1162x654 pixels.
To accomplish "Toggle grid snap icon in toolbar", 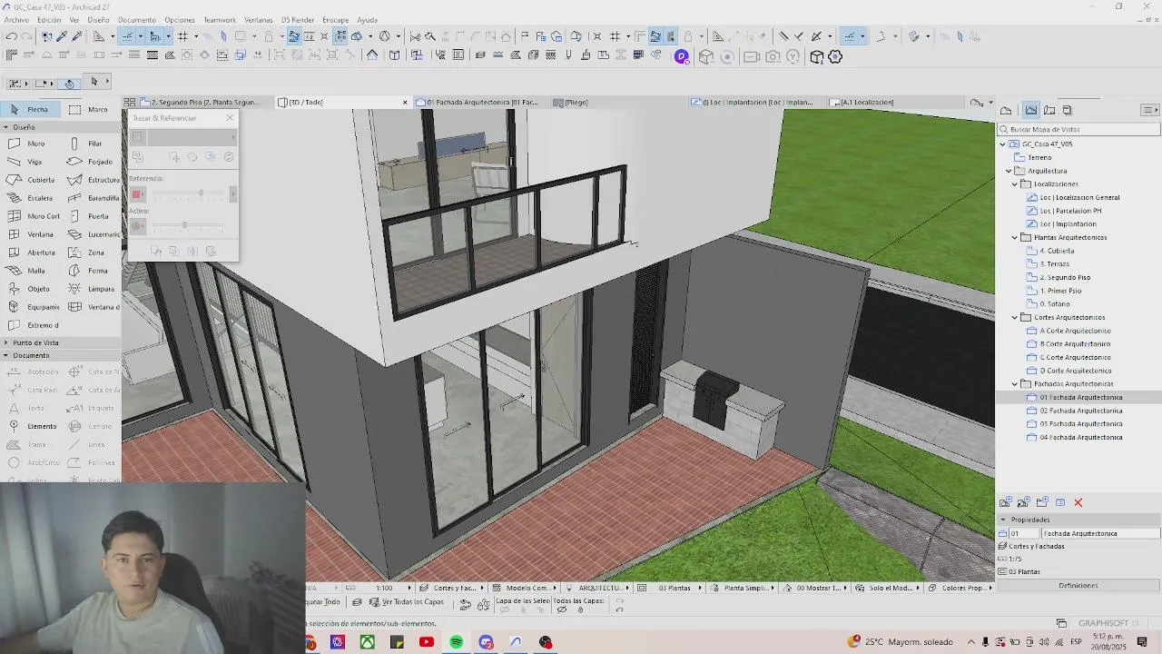I will click(182, 36).
